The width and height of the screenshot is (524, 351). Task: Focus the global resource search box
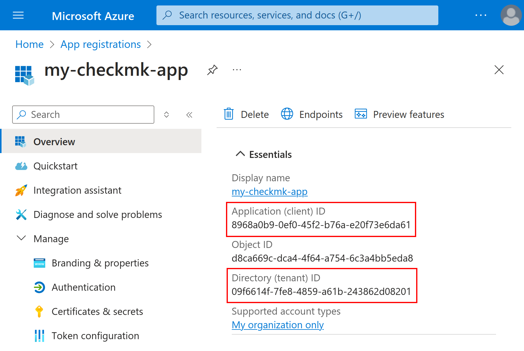(x=297, y=15)
